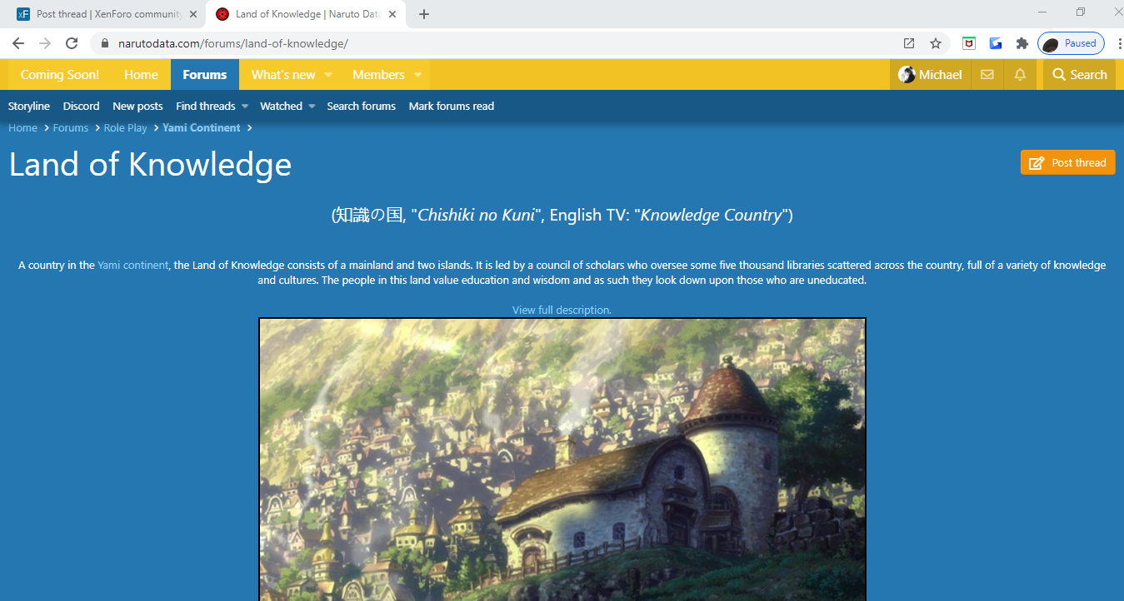Select the Forums nav tab
This screenshot has width=1124, height=601.
[x=205, y=75]
